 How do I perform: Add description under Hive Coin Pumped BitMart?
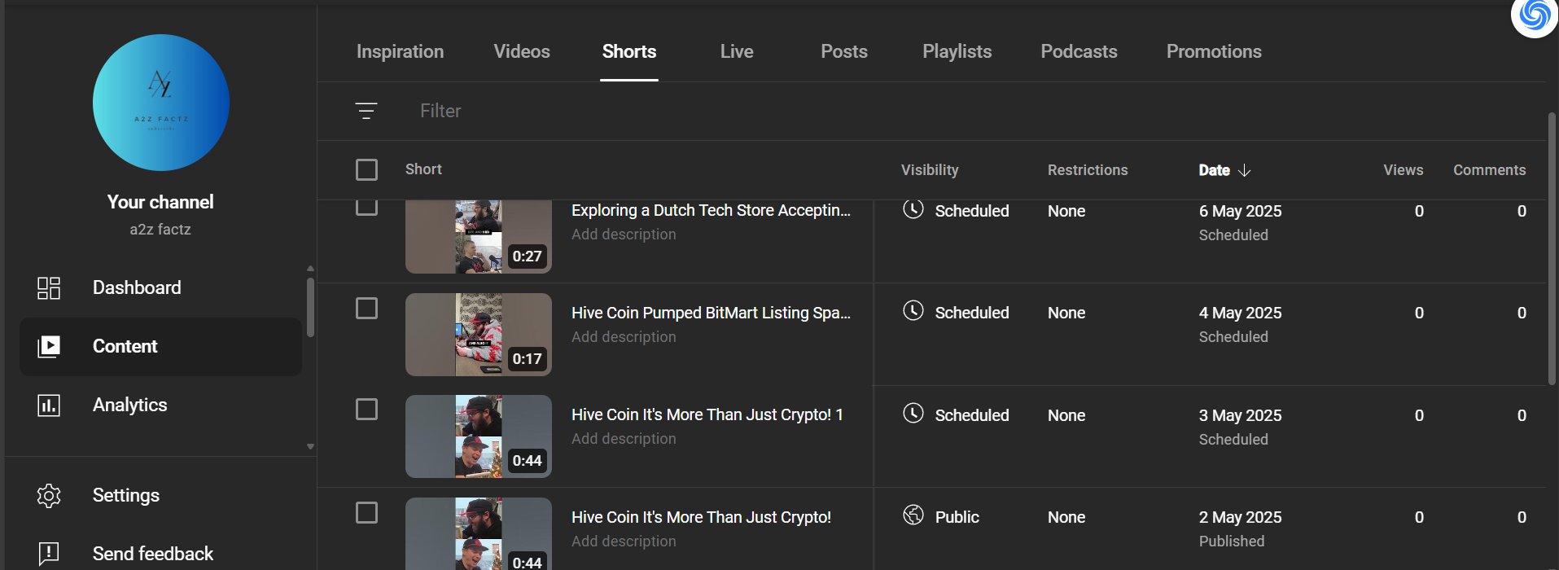pos(624,337)
